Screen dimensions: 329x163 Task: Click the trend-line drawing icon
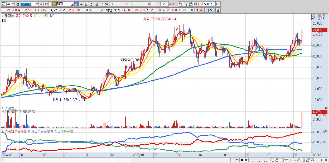click(299, 160)
